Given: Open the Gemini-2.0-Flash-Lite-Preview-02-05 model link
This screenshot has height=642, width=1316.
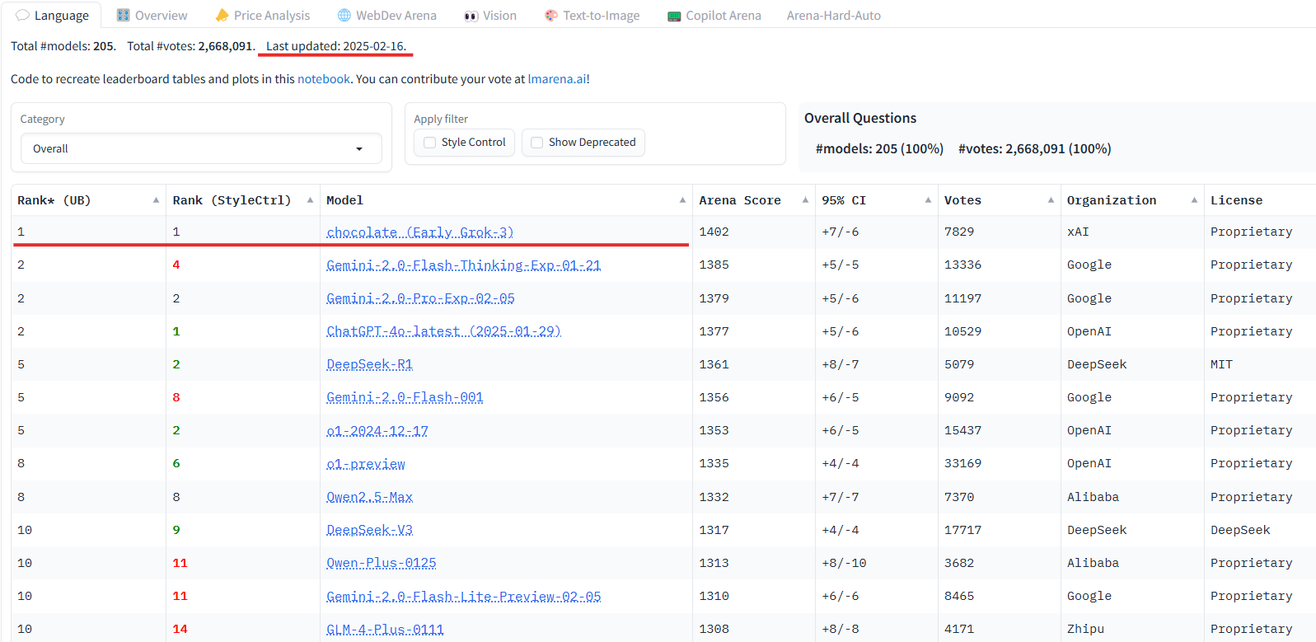Looking at the screenshot, I should point(463,596).
